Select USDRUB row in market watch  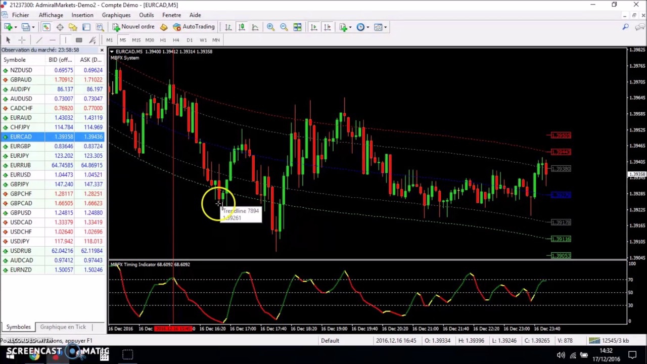click(53, 251)
